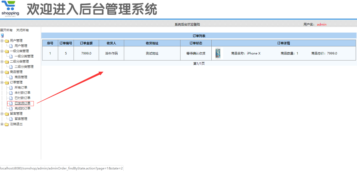Click page icon beside 用户管理 leaf
This screenshot has height=171, width=357.
click(11, 46)
